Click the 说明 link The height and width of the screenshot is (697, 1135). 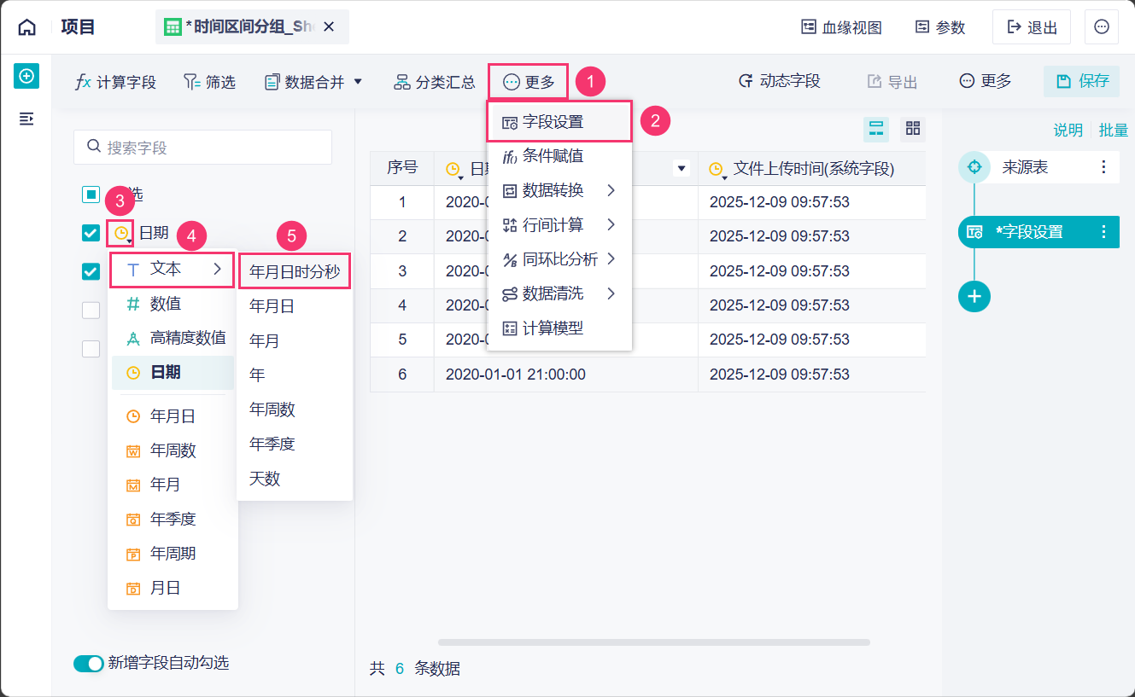coord(1068,130)
